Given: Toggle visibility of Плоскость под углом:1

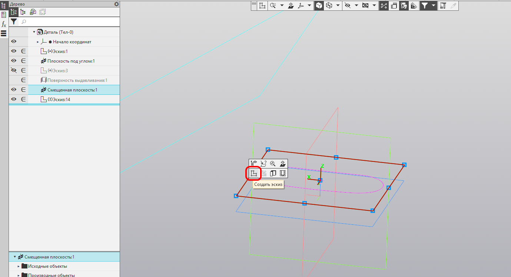Looking at the screenshot, I should [x=14, y=61].
